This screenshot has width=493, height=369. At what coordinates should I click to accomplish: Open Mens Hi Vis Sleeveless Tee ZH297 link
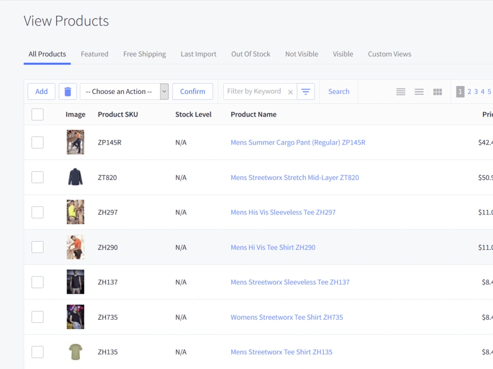click(283, 213)
